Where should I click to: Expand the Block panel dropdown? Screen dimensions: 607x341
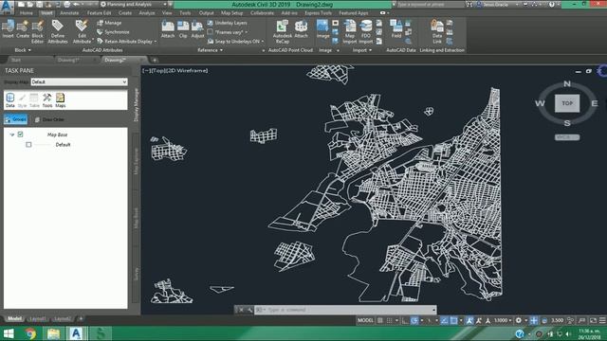pyautogui.click(x=23, y=50)
